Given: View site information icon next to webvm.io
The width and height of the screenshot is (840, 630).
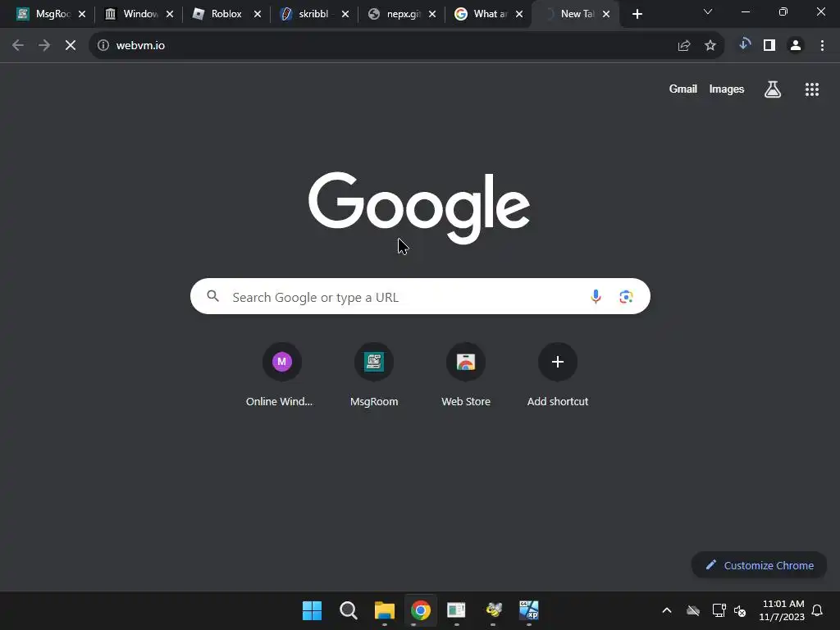Looking at the screenshot, I should (x=103, y=46).
